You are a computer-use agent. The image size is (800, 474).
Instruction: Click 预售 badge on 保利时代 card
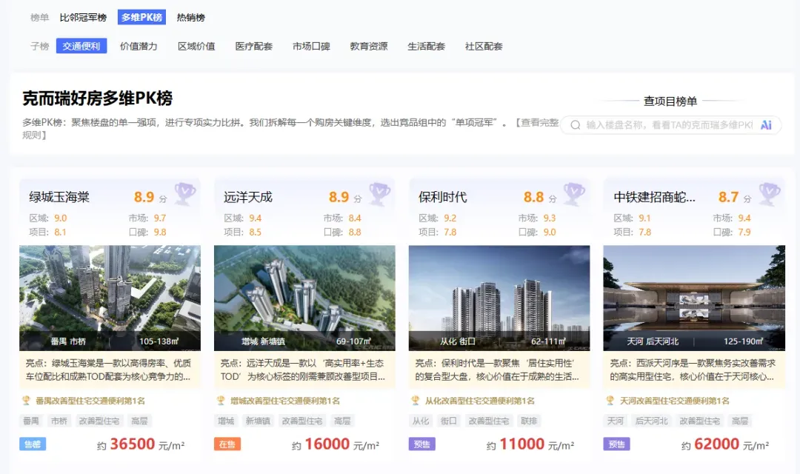tap(422, 444)
